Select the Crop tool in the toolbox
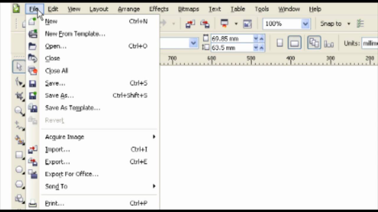 pos(19,96)
